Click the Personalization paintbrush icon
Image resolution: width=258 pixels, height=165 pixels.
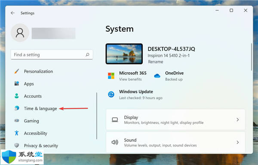click(x=17, y=71)
